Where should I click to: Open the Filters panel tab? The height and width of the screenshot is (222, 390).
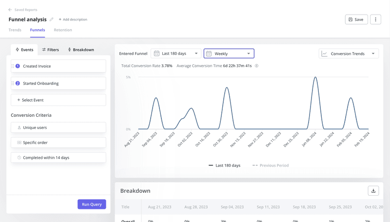click(50, 50)
